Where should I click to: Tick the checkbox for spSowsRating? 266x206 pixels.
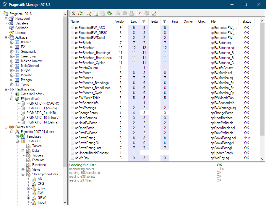pos(72,138)
